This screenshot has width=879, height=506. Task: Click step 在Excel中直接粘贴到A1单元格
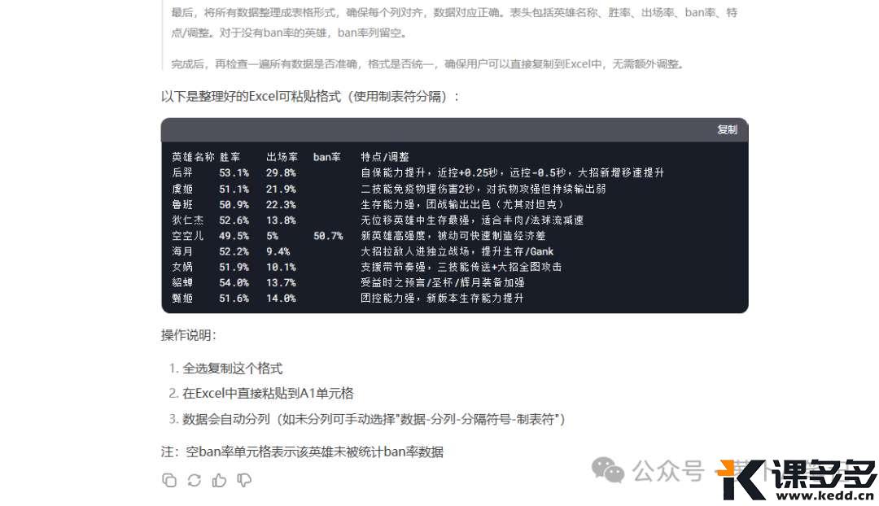pos(268,394)
